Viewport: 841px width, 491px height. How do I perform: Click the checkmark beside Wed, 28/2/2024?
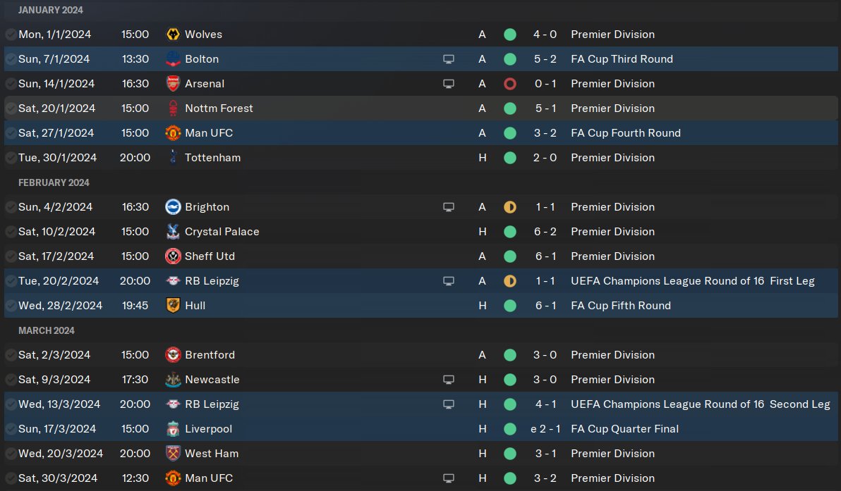click(x=11, y=306)
